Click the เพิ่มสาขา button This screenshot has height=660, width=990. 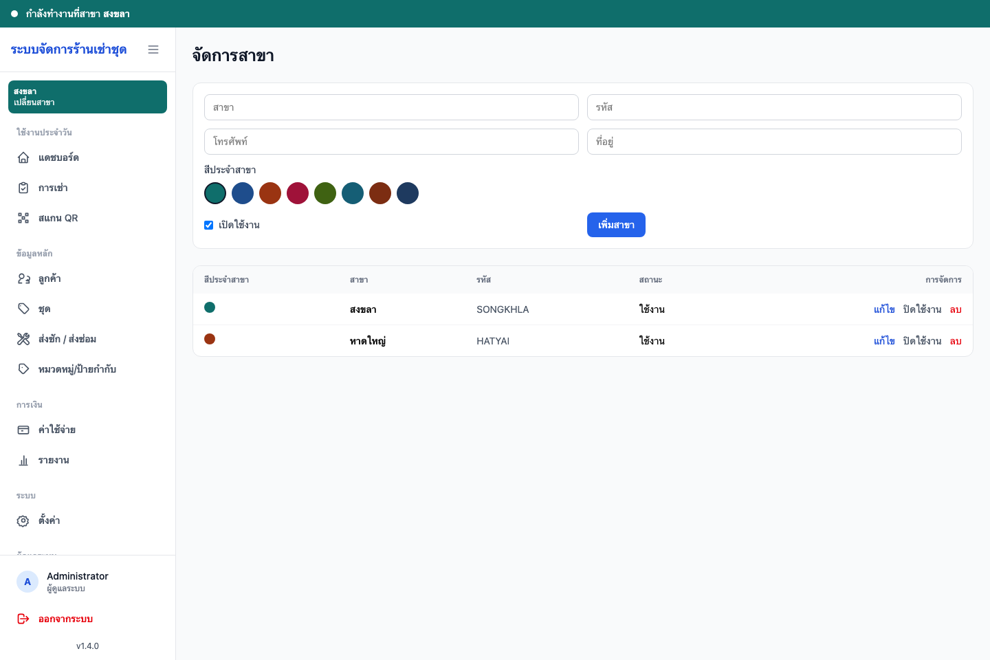[x=616, y=225]
